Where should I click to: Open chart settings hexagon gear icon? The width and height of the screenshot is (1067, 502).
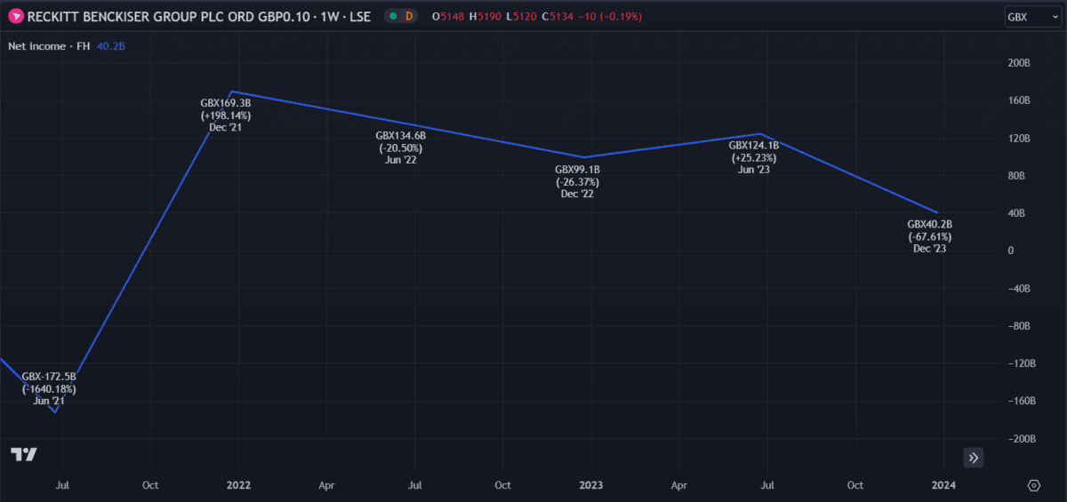pos(1033,485)
